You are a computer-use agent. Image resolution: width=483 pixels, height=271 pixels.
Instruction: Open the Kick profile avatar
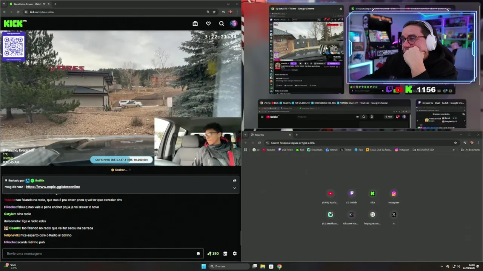(x=234, y=23)
